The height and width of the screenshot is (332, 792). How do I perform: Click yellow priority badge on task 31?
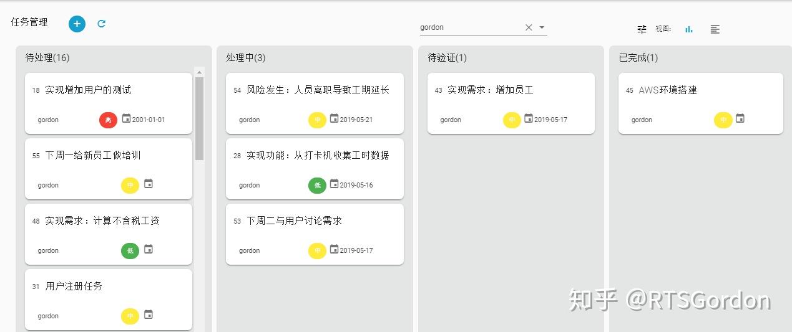tap(130, 316)
